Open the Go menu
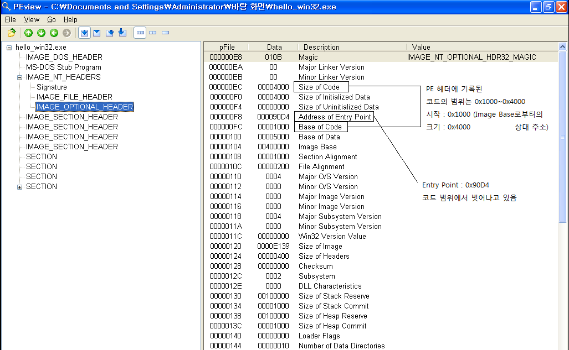569x350 pixels. click(52, 19)
